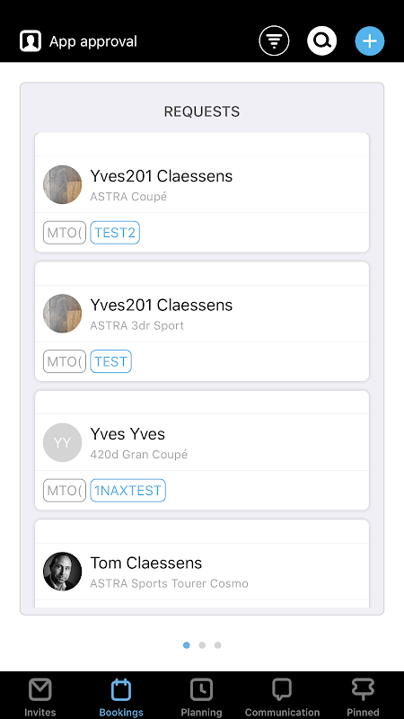
Task: Go to the Invites tab
Action: click(40, 697)
